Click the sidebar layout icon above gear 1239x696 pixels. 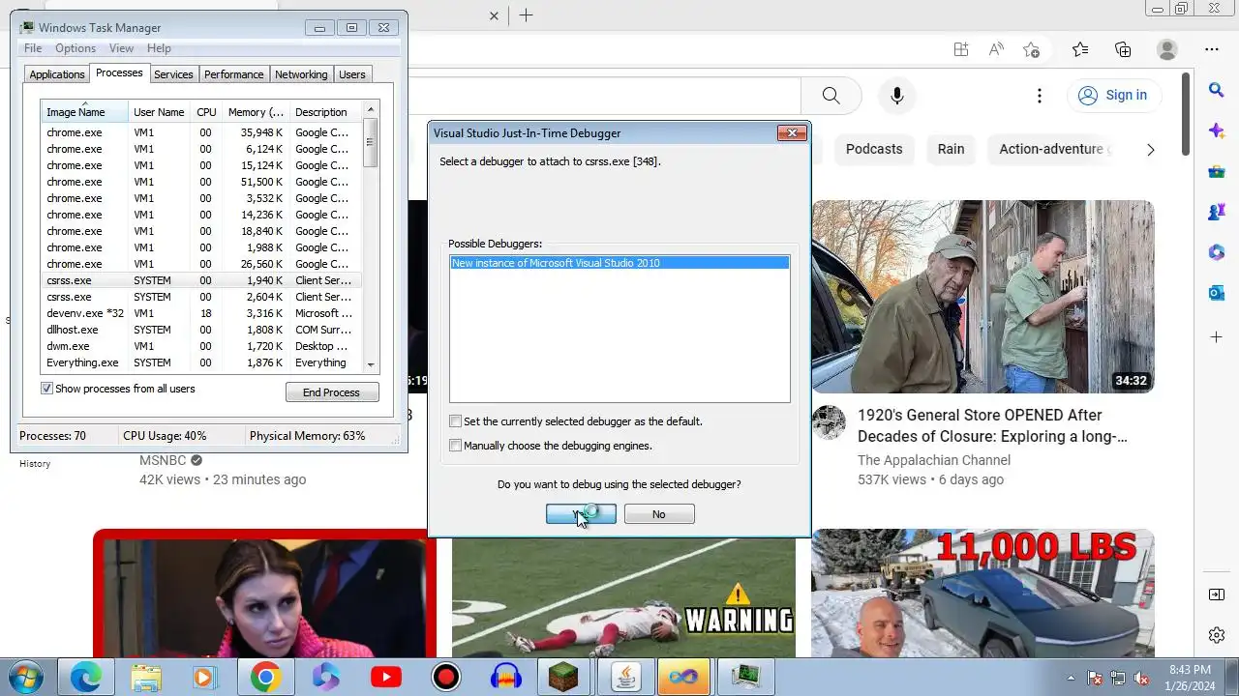pos(1217,594)
